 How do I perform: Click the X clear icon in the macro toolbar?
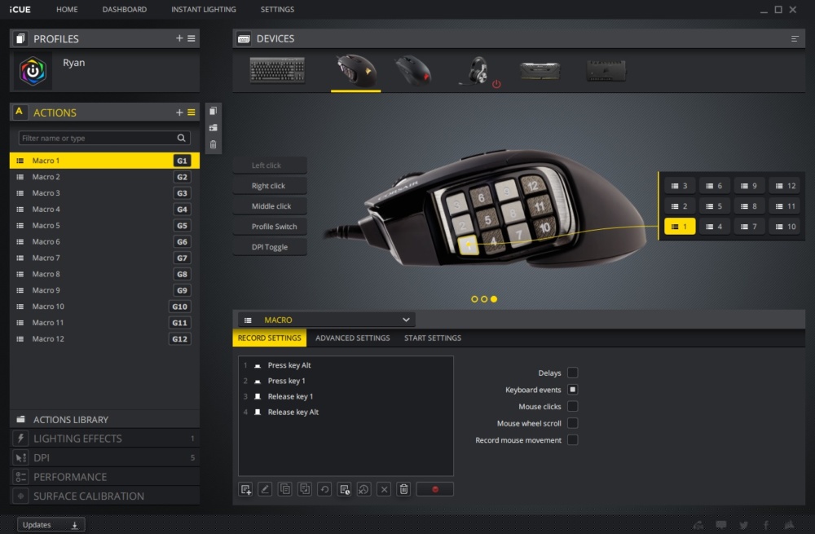pos(384,489)
